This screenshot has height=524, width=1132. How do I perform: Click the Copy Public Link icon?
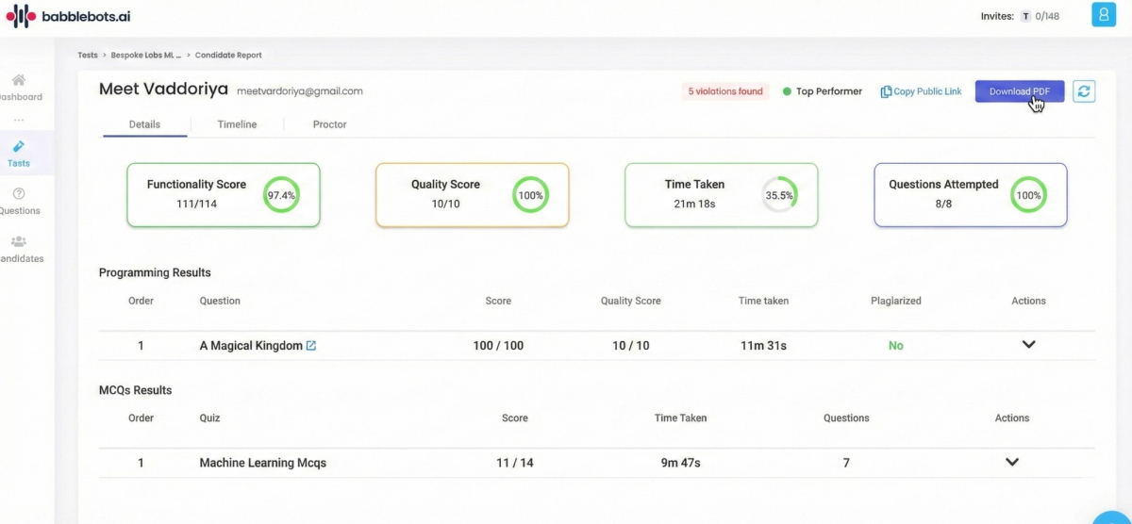tap(886, 91)
